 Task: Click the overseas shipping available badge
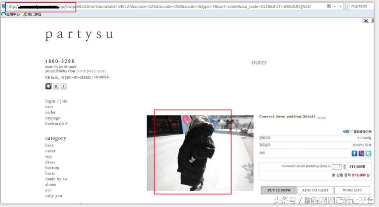[x=357, y=131]
